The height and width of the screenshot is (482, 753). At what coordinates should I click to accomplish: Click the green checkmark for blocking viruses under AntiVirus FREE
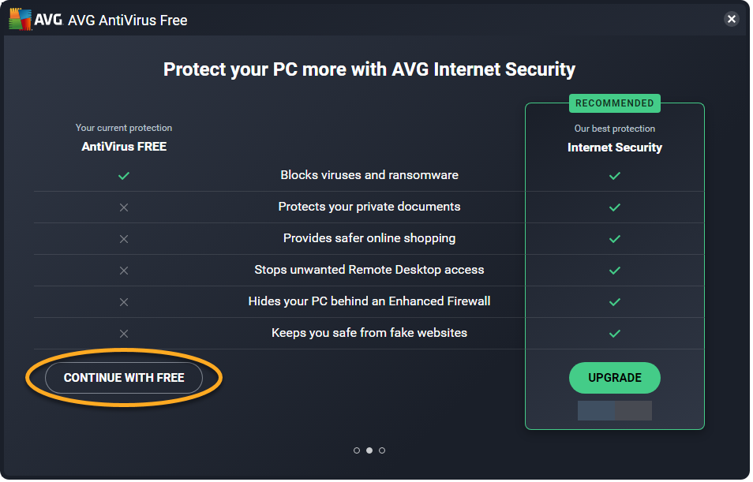click(x=124, y=176)
